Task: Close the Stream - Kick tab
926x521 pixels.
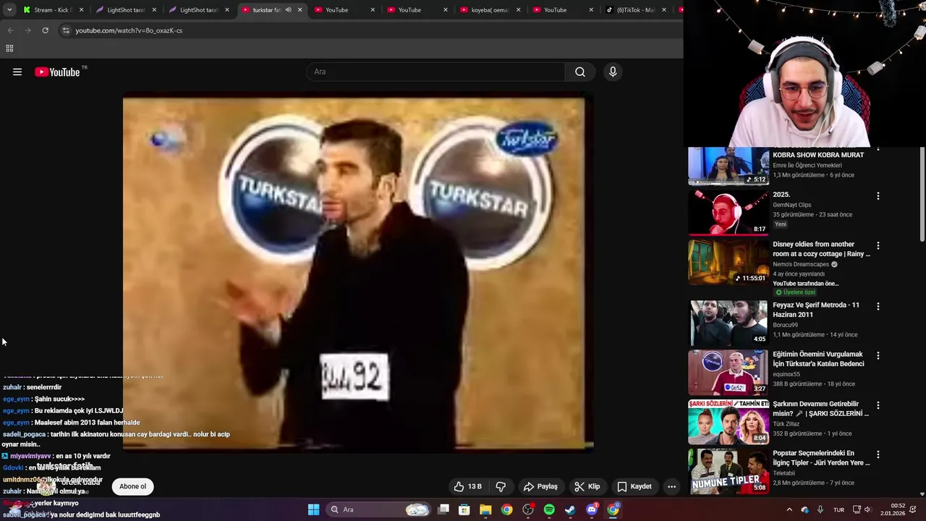Action: (81, 10)
